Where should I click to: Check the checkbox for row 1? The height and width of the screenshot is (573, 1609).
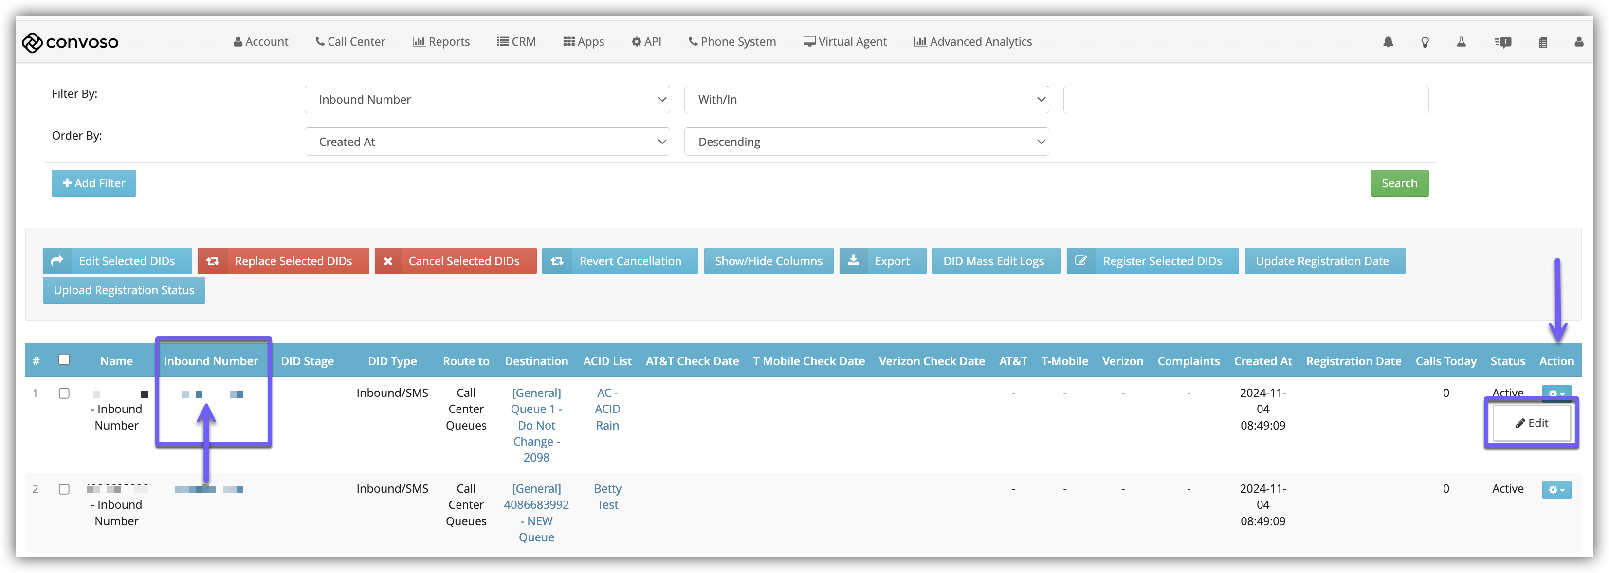(64, 393)
